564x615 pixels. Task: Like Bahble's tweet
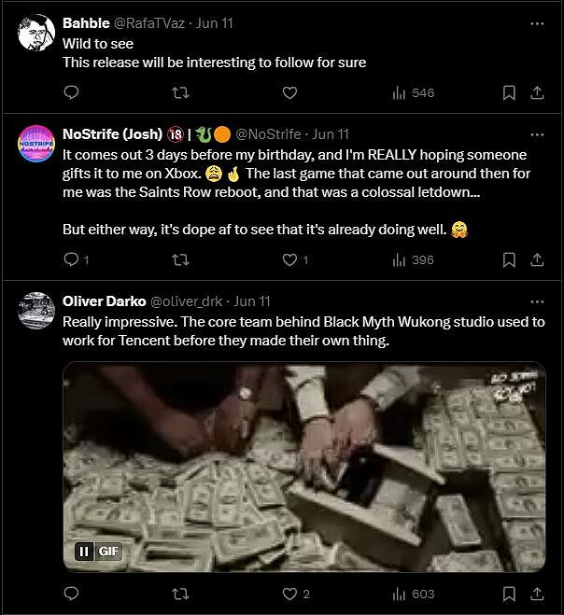[x=289, y=92]
